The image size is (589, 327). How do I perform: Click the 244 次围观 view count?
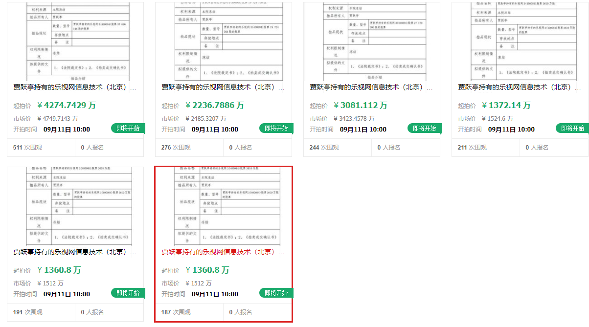click(324, 148)
